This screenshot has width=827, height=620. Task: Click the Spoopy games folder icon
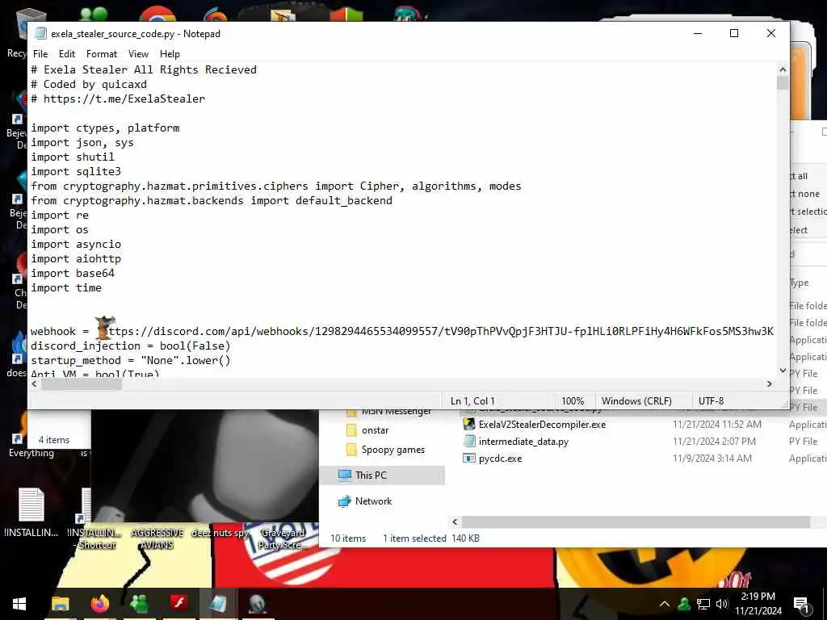click(351, 450)
